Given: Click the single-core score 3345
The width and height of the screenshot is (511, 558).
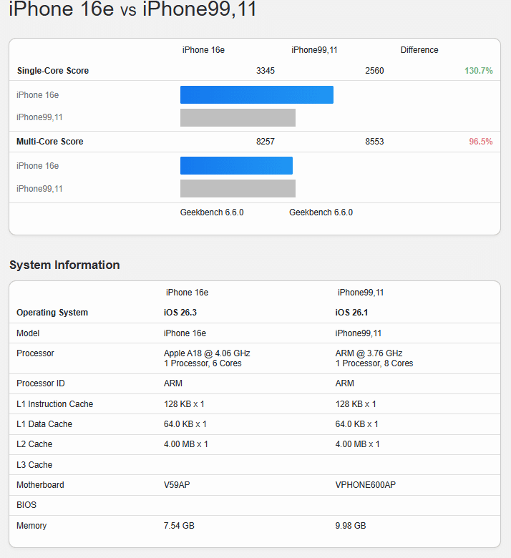Looking at the screenshot, I should (x=265, y=71).
